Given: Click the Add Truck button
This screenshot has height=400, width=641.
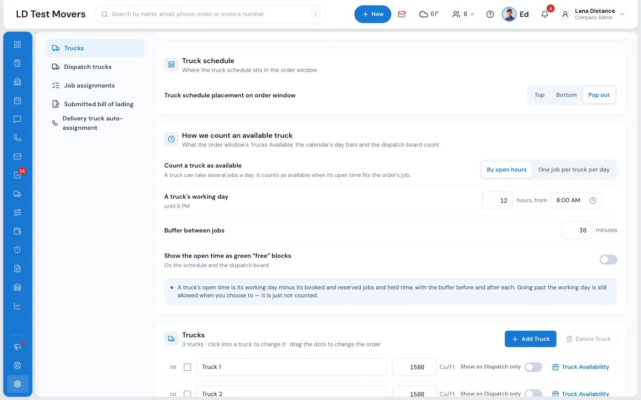Looking at the screenshot, I should (x=531, y=339).
